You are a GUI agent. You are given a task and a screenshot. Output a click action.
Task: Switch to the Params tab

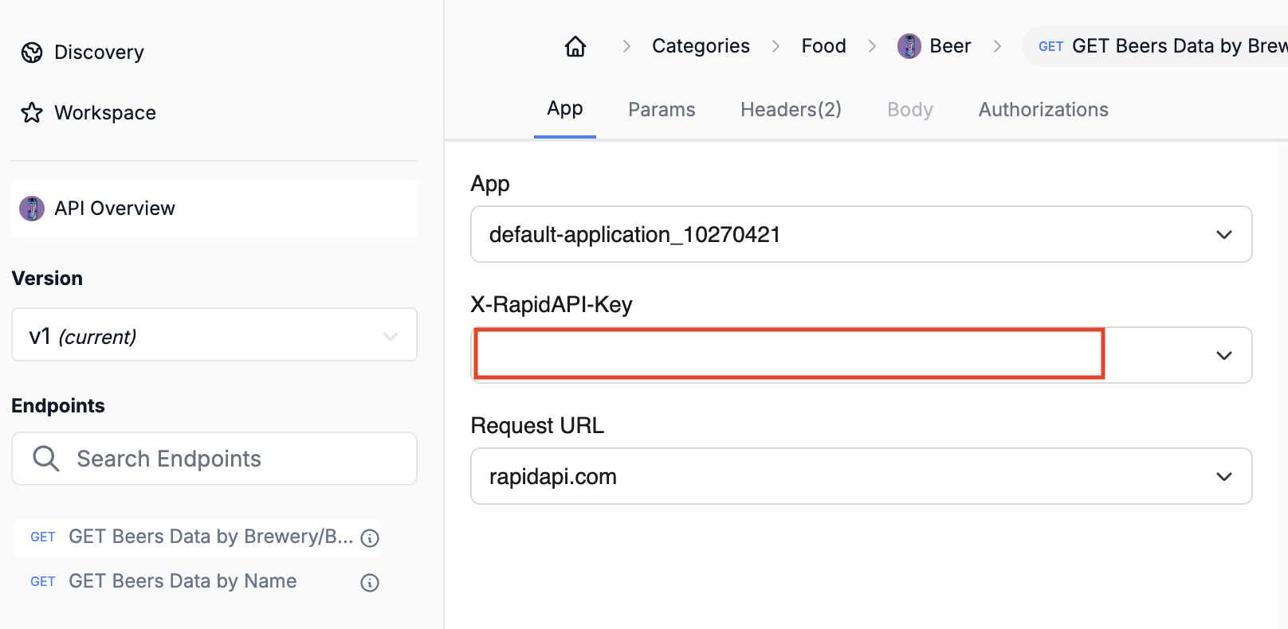coord(662,110)
